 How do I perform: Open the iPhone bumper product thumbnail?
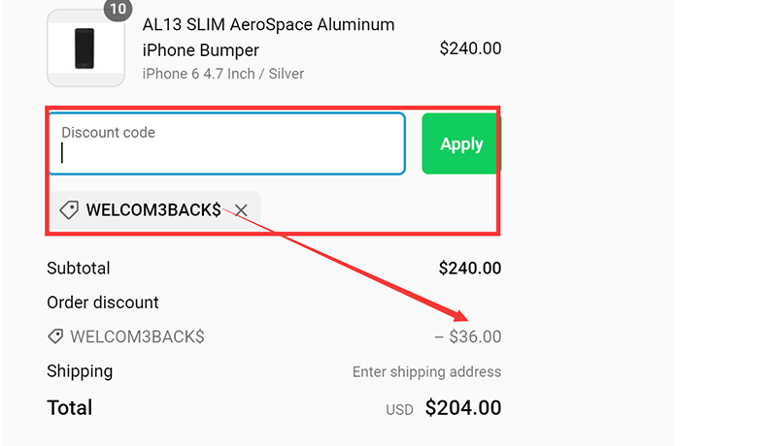point(85,48)
